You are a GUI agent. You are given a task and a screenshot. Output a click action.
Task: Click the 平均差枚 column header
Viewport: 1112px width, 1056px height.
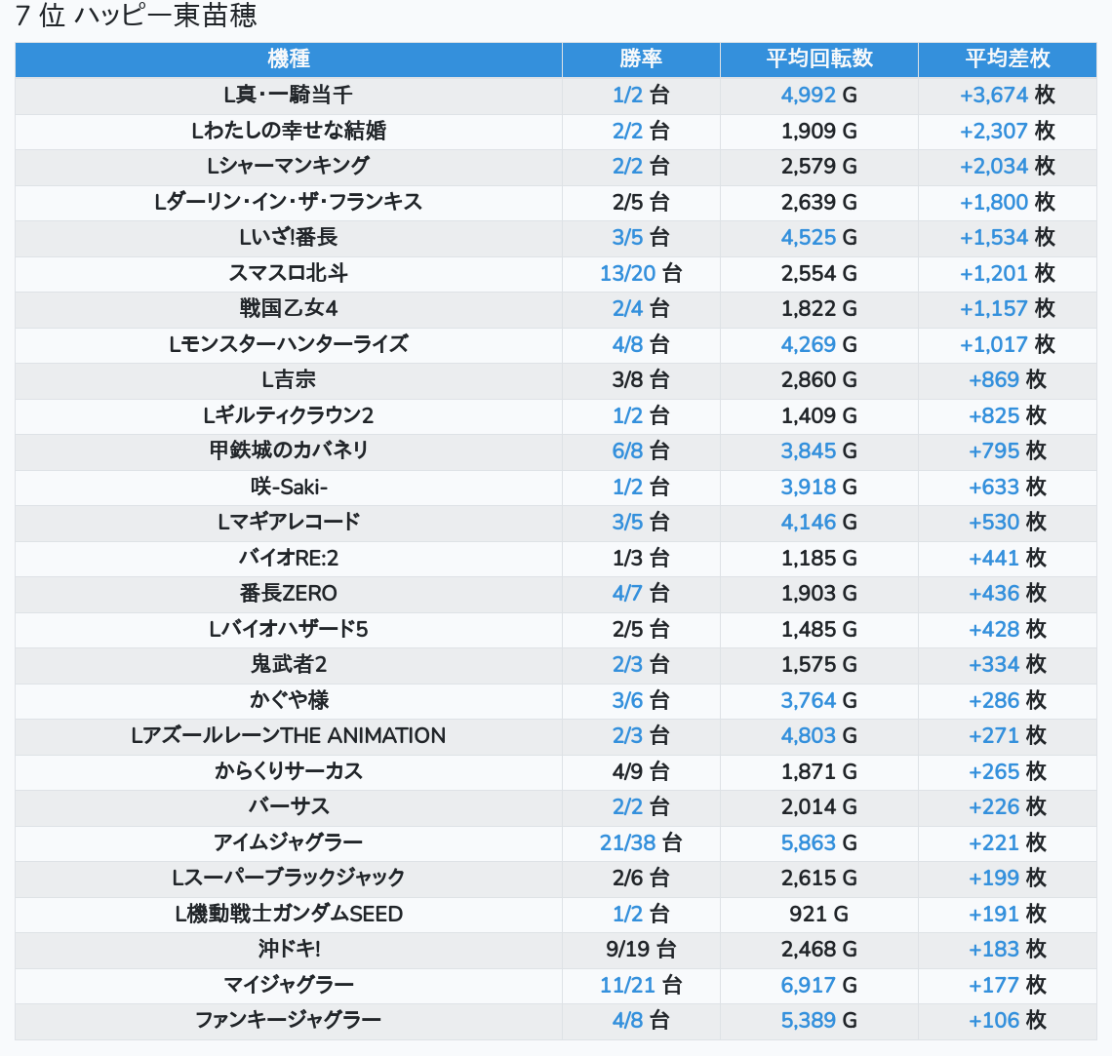pos(1007,59)
